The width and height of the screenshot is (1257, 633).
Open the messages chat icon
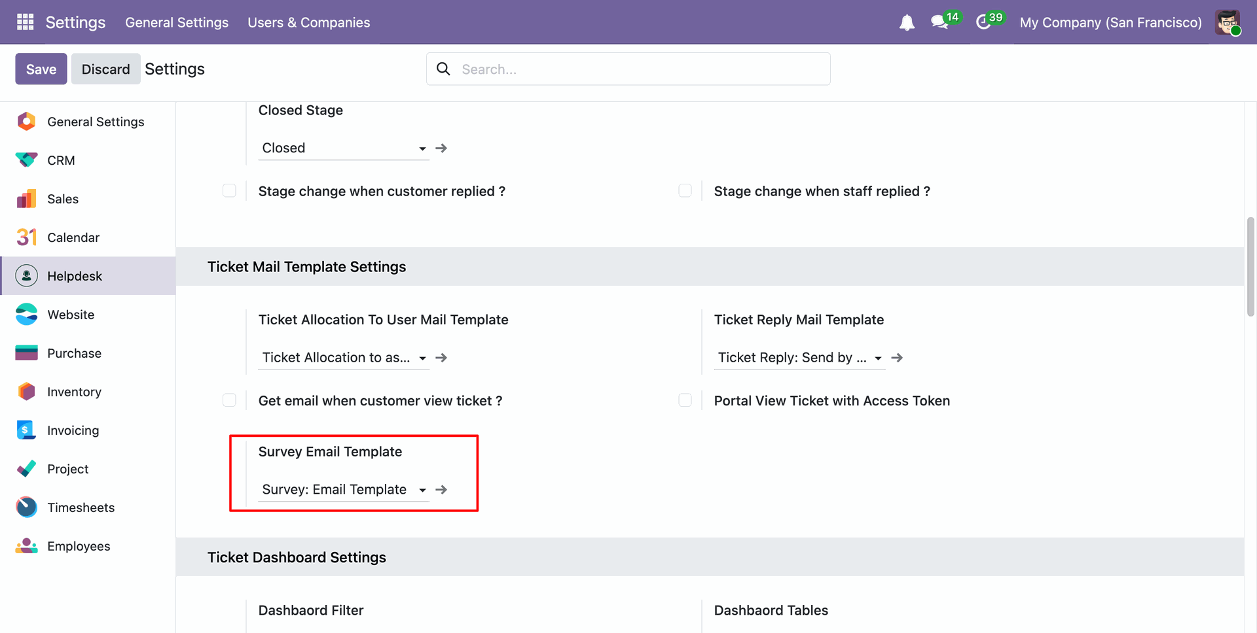939,22
